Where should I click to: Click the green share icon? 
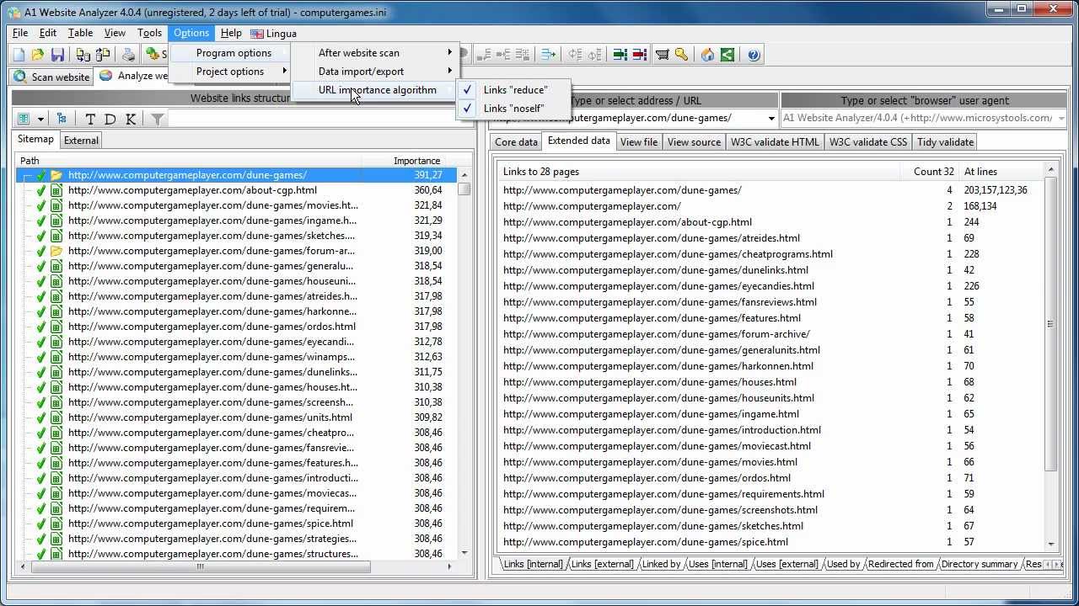(727, 55)
